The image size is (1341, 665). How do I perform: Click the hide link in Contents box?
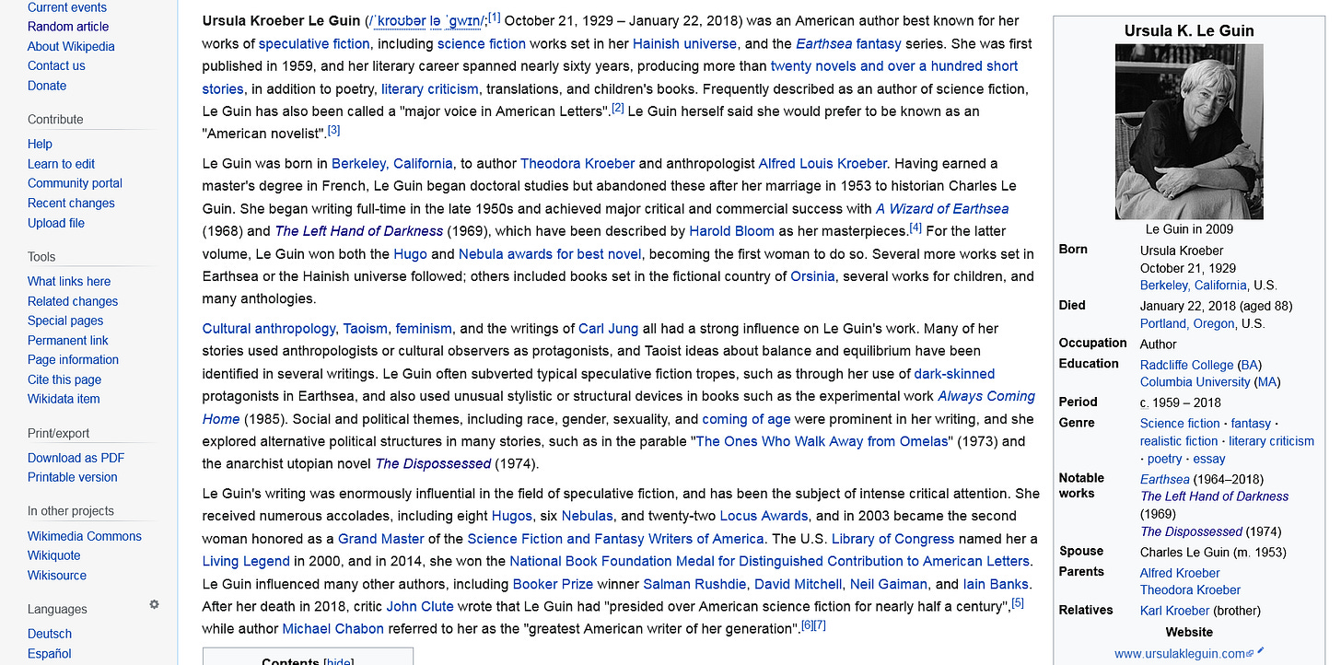(x=338, y=662)
